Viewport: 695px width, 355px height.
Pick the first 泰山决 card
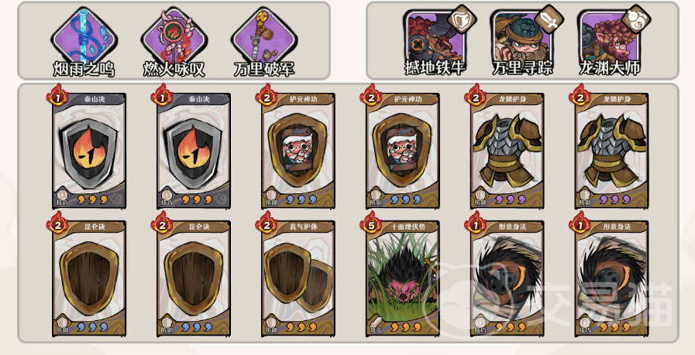click(89, 151)
